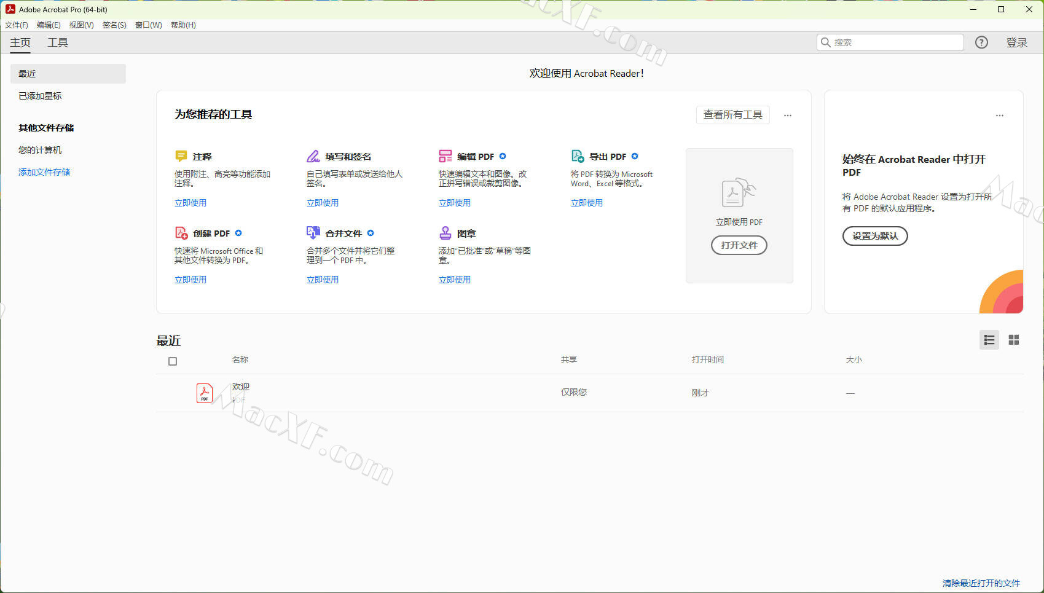Click into the 搜索 search field
1044x593 pixels.
pos(890,42)
